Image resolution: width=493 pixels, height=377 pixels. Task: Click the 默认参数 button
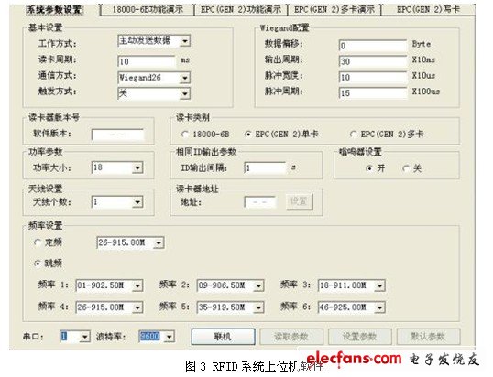pyautogui.click(x=428, y=337)
